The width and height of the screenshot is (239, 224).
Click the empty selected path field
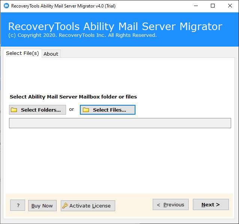(x=120, y=123)
